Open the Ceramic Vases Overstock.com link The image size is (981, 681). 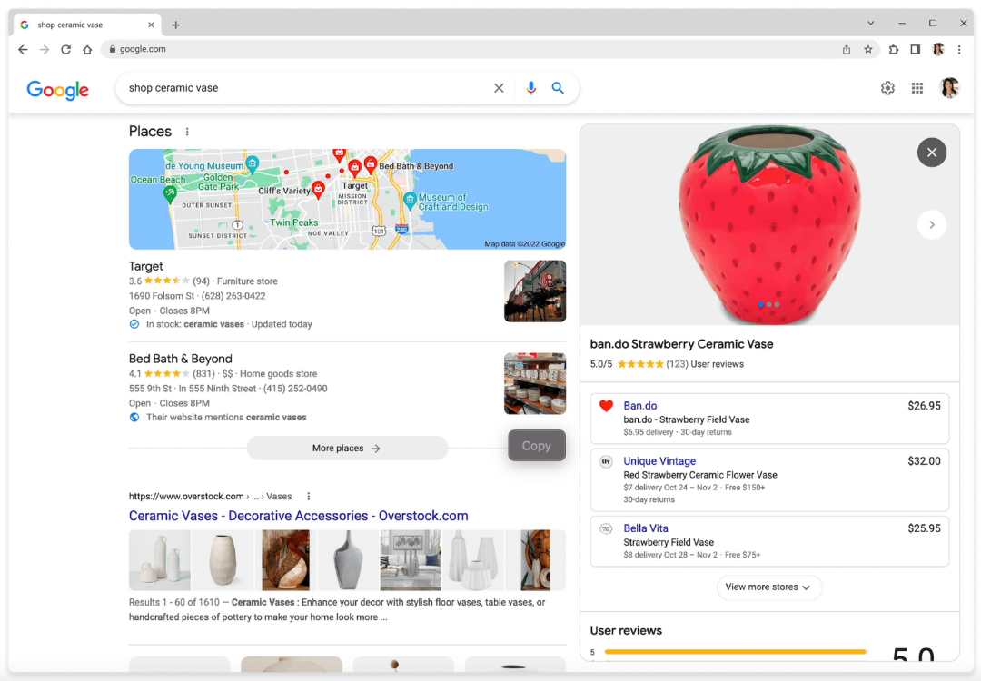[x=299, y=516]
